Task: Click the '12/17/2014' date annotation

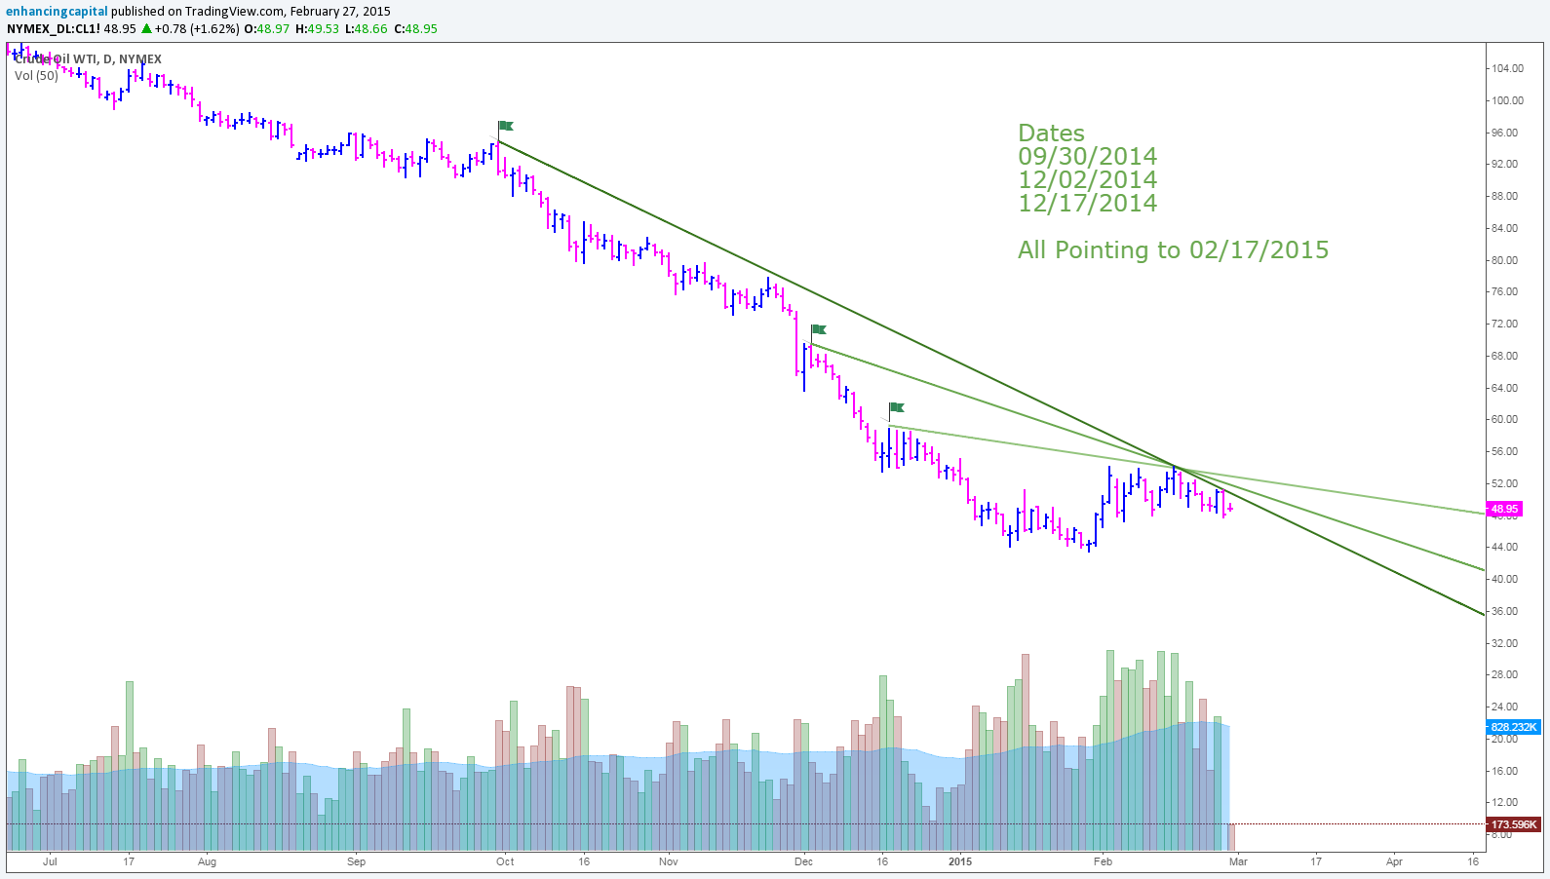Action: 1087,203
